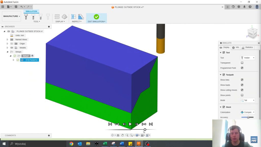The height and width of the screenshot is (147, 261).
Task: Open the Inspect menu
Action: click(x=77, y=21)
